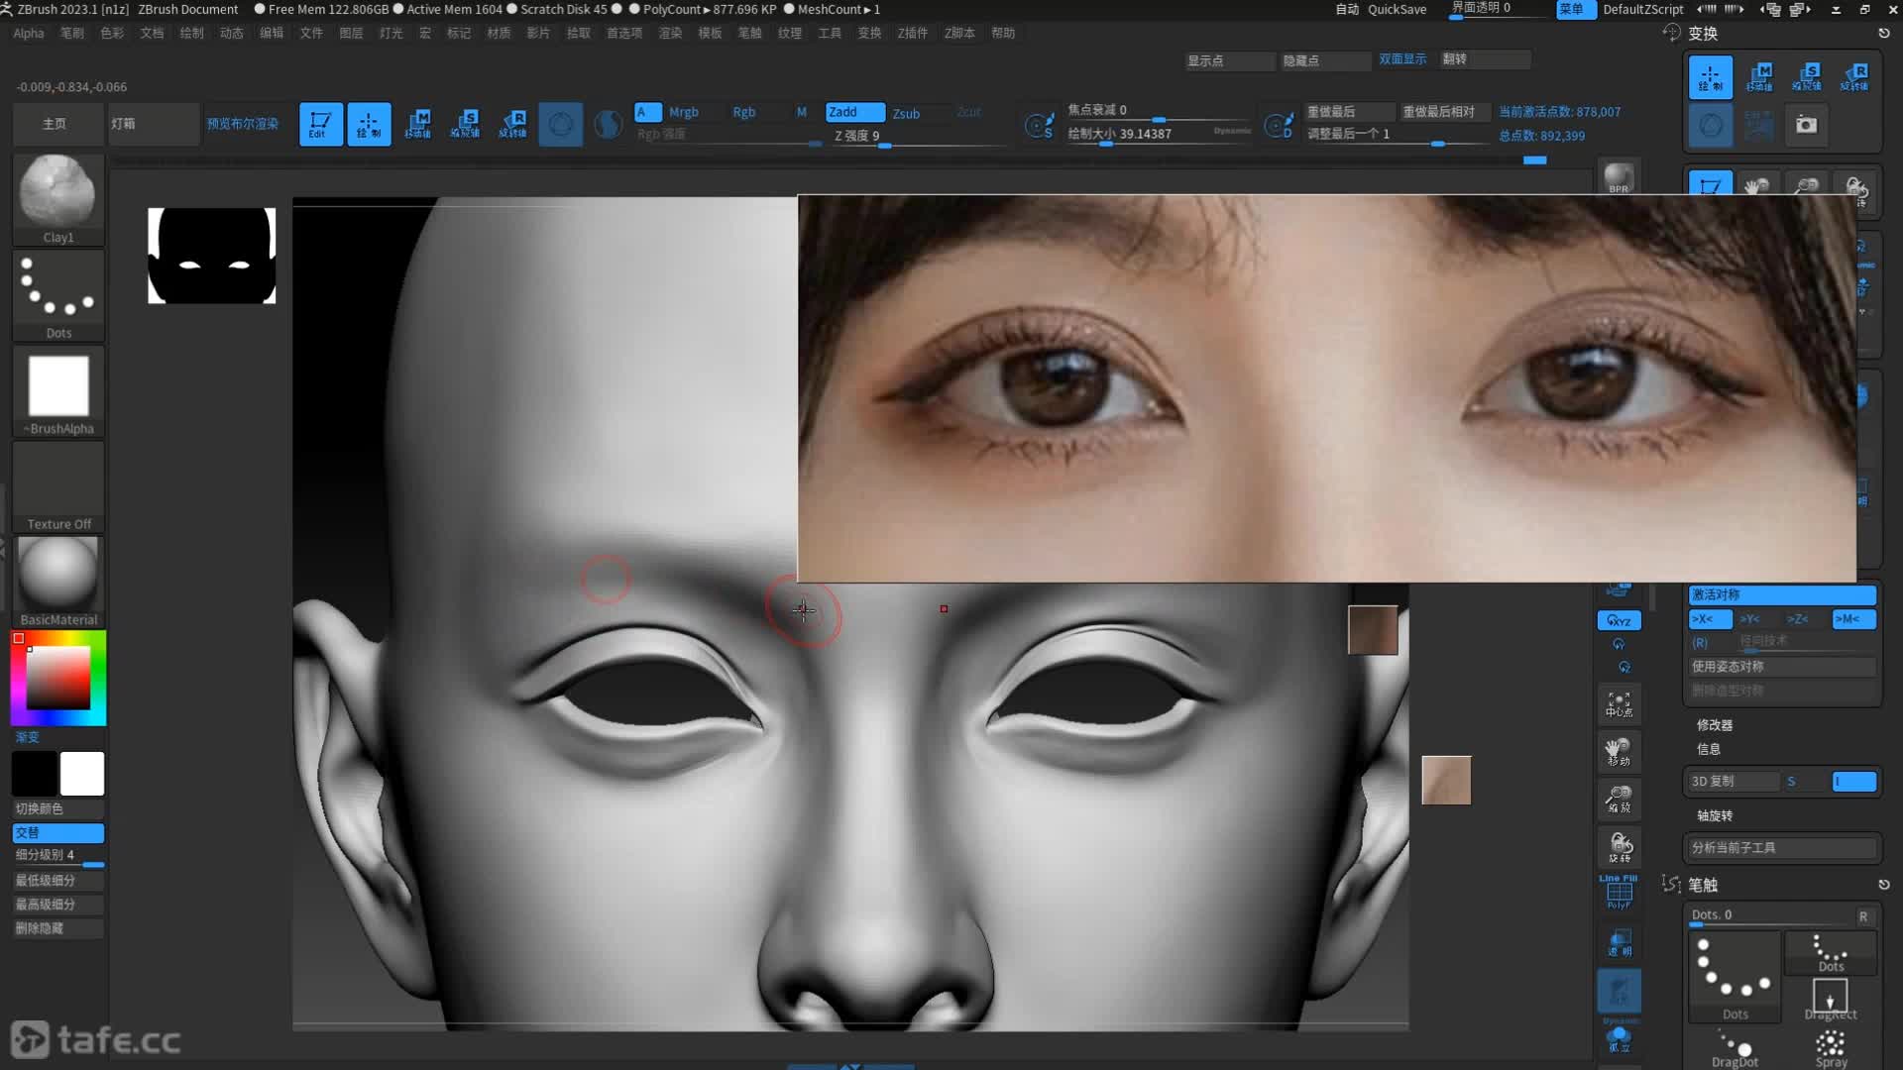Click the D dynamic brush icon
This screenshot has width=1903, height=1070.
tap(1279, 126)
